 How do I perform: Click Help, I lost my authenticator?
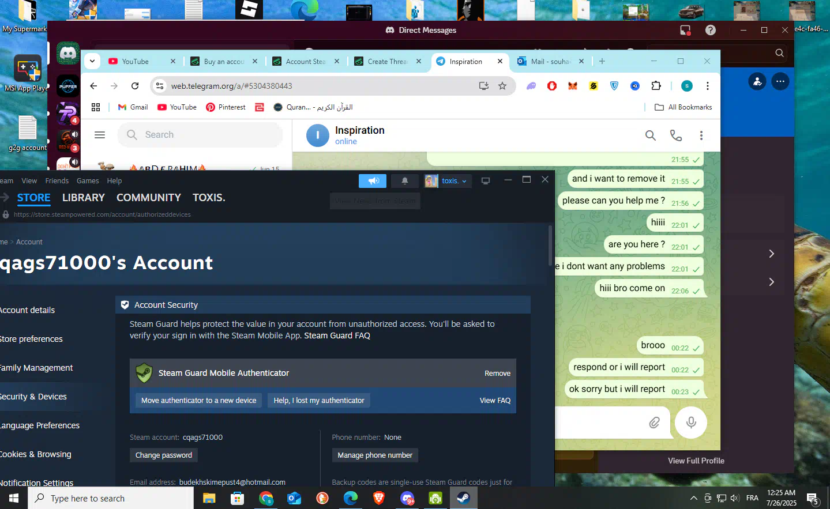pos(319,401)
